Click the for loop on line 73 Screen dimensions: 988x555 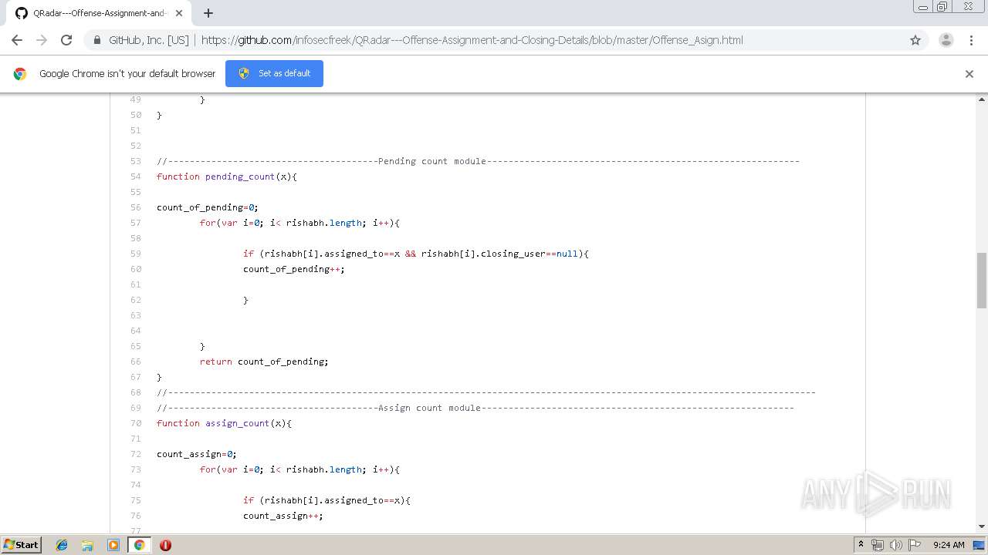[299, 469]
